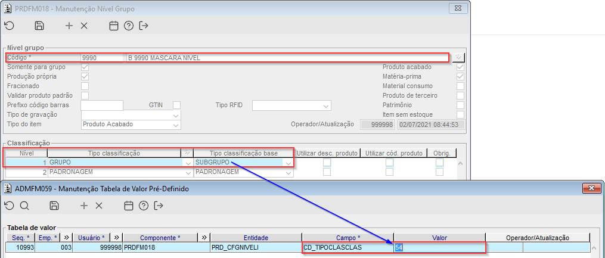
Task: Click the CD_TIPOCLASCLAS cell
Action: click(x=348, y=247)
